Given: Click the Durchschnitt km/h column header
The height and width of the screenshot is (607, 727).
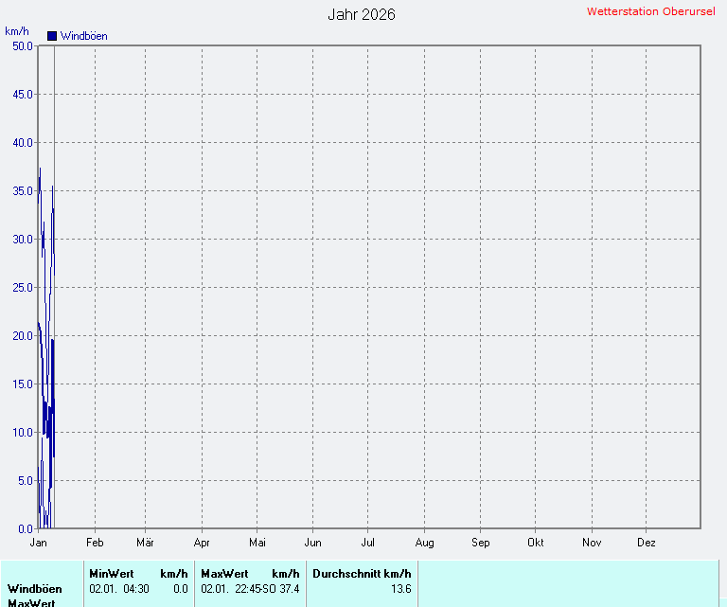Looking at the screenshot, I should pos(362,574).
